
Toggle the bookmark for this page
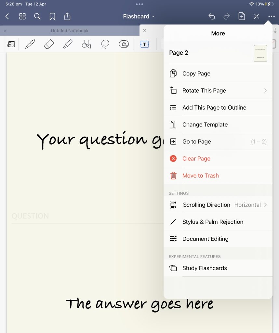click(52, 16)
